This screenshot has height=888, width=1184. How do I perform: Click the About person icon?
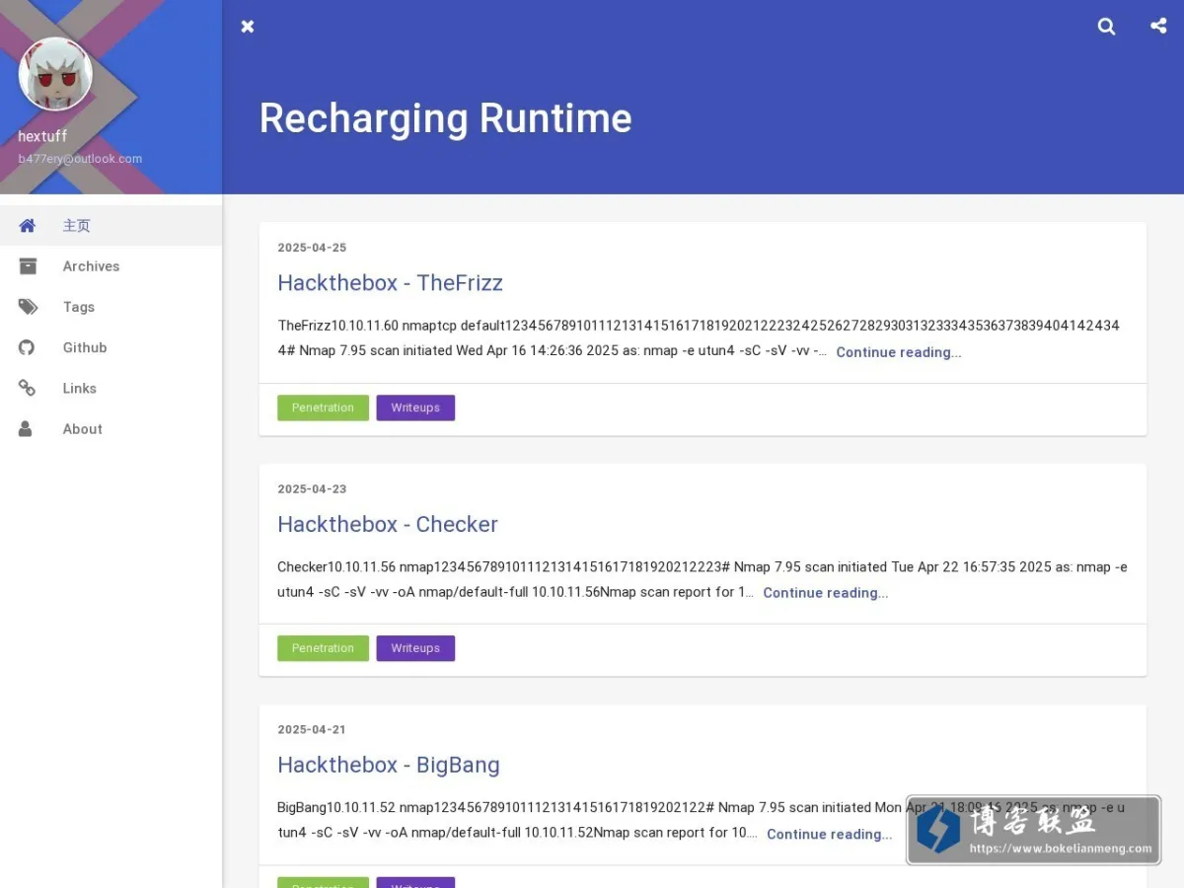(x=26, y=429)
